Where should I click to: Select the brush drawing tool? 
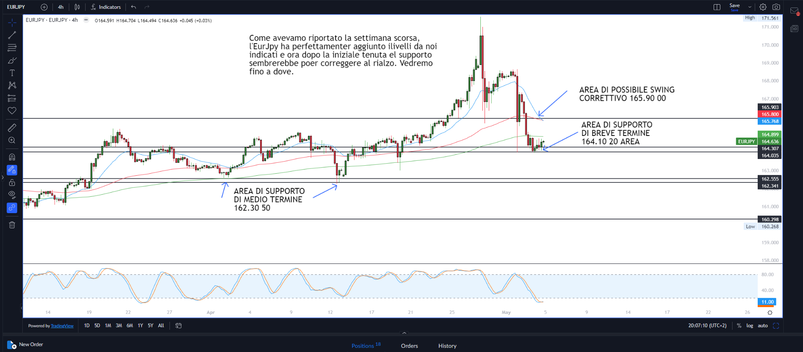(x=12, y=61)
